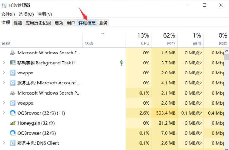Click the Microsoft Windows Search Filter icon
Screen dimensions: 229x150
click(x=12, y=53)
